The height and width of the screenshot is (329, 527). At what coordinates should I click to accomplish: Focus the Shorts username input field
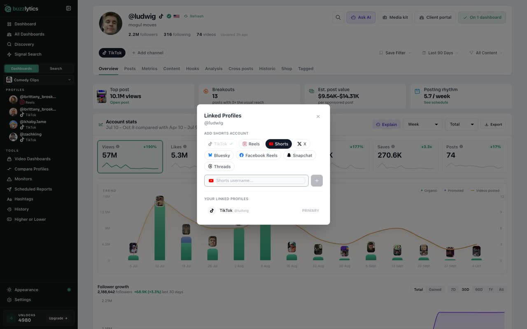tap(257, 181)
